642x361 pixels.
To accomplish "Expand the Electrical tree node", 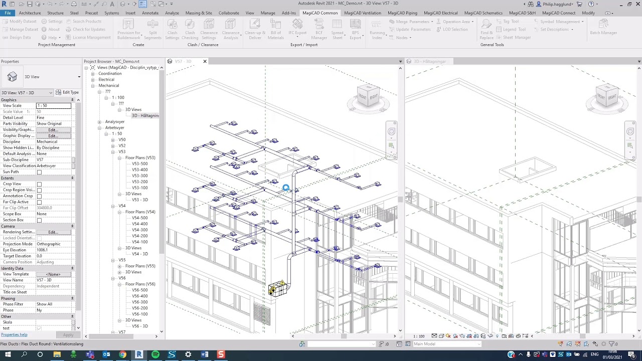I will (x=93, y=80).
